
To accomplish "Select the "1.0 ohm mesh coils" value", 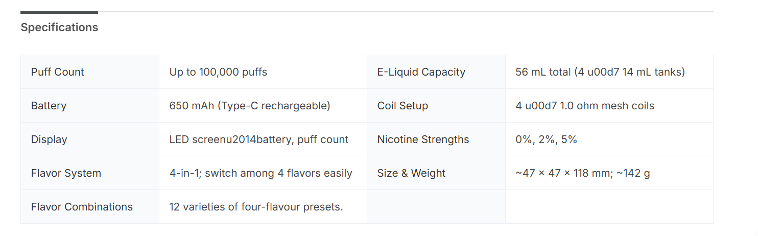I will click(585, 106).
